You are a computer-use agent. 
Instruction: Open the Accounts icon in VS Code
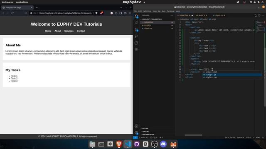click(136, 126)
